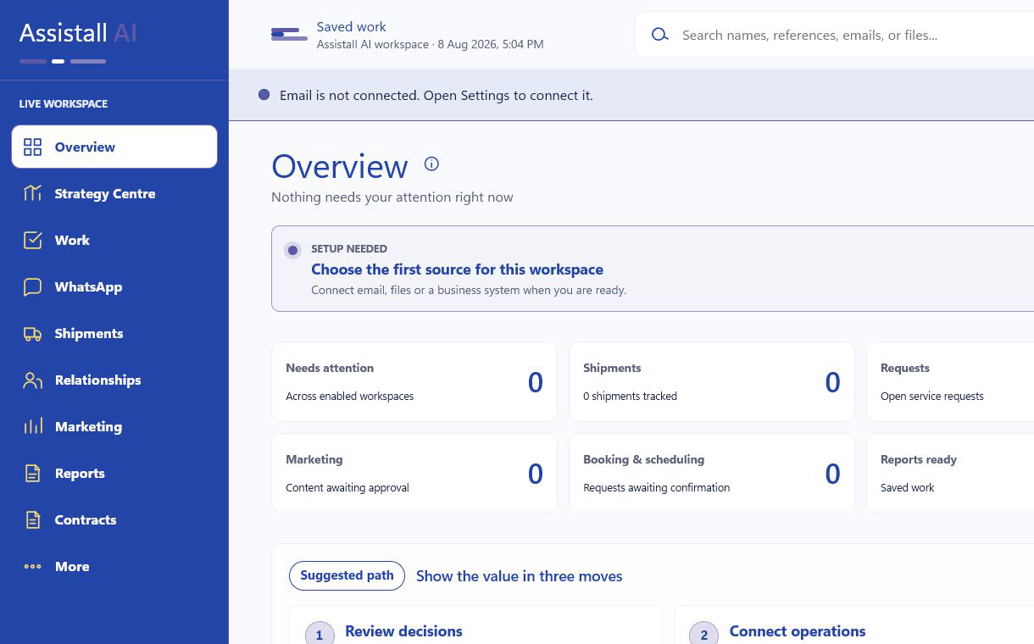
Task: Click the Show the value in three moves text
Action: [x=519, y=576]
